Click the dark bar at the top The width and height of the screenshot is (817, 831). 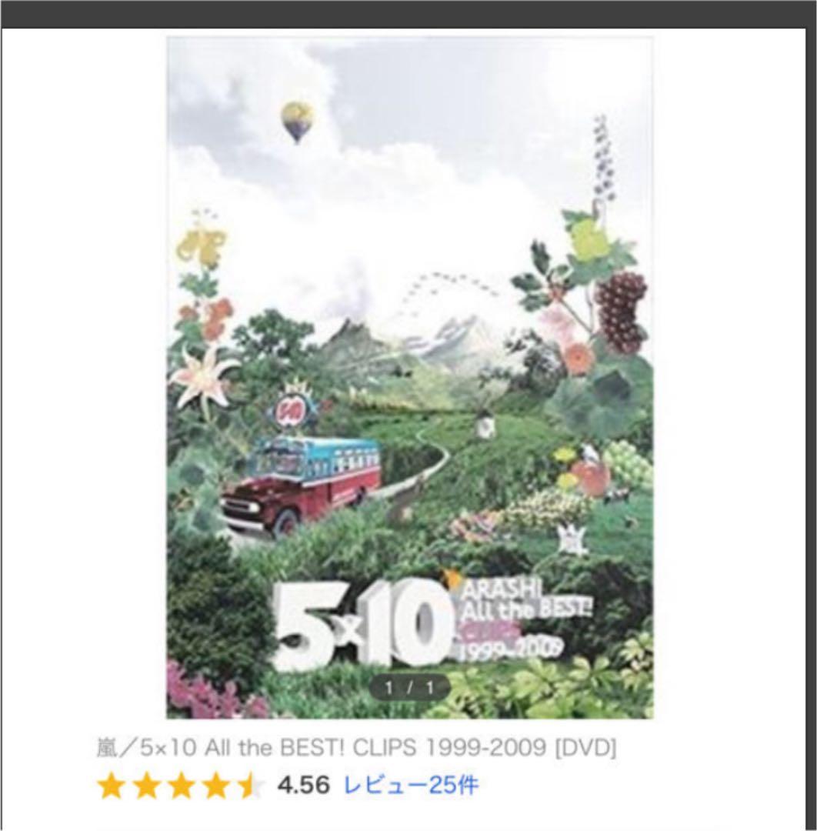pos(408,15)
